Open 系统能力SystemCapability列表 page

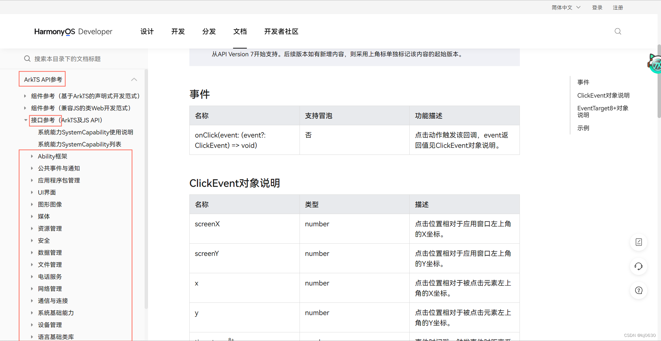80,144
